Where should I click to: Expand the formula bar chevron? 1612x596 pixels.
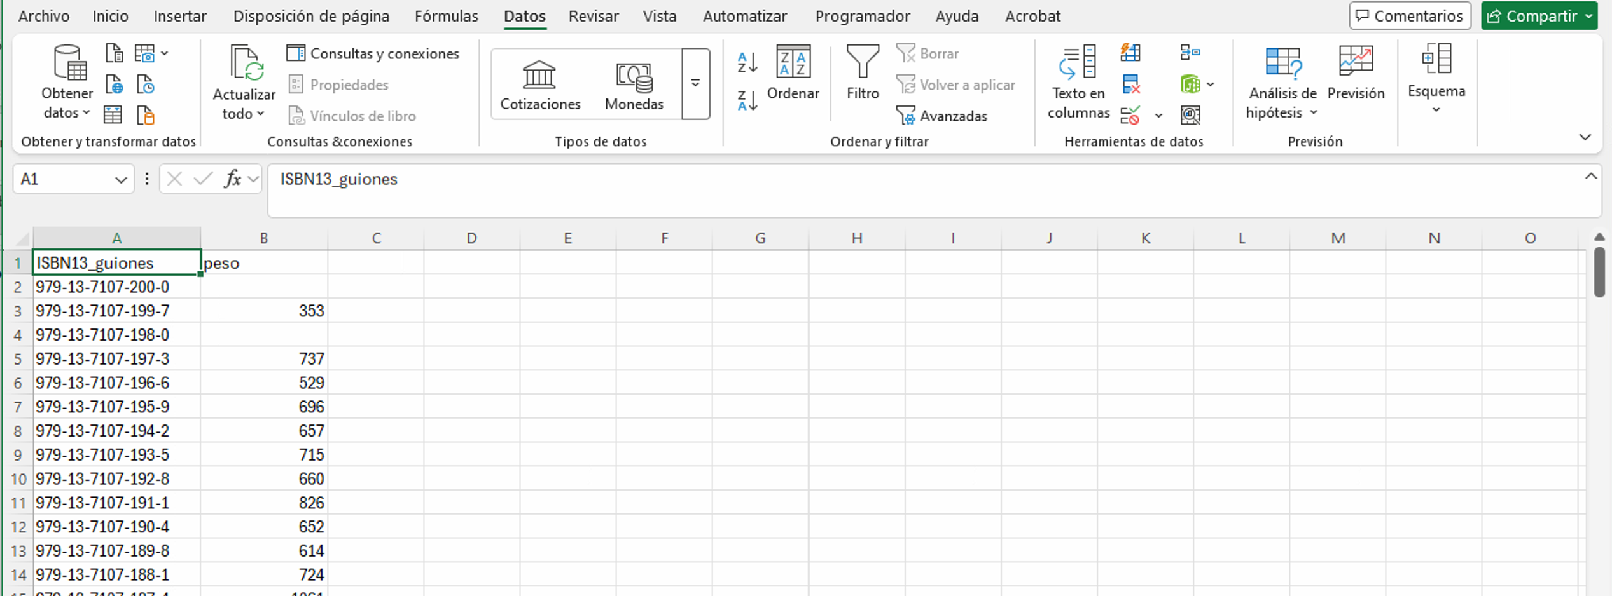[x=1590, y=177]
